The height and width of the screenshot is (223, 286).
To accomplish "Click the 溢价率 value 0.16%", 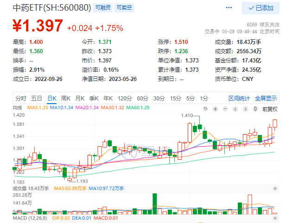I will (x=111, y=70).
